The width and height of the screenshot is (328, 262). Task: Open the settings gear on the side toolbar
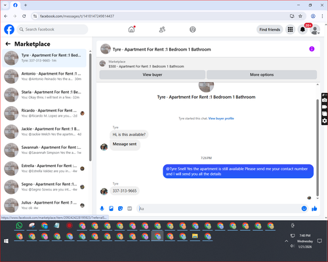[x=325, y=121]
